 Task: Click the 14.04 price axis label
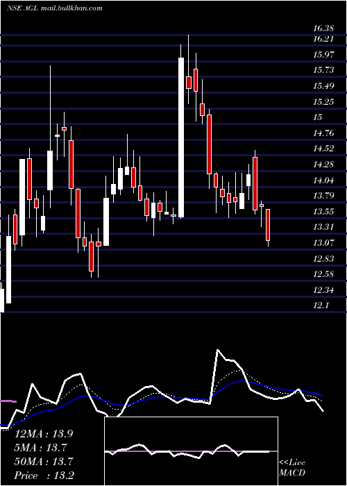(324, 181)
